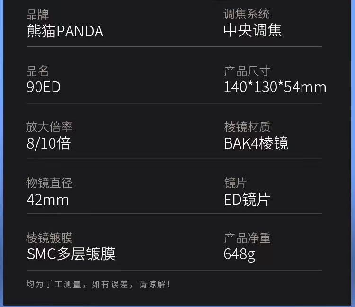Click the 648g net weight value
Image resolution: width=355 pixels, height=307 pixels.
pyautogui.click(x=240, y=254)
